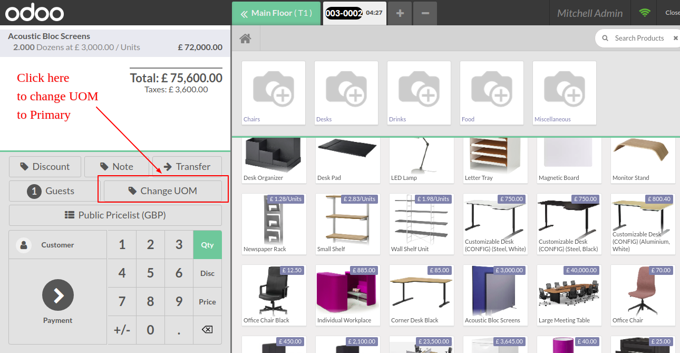Open the Miscellaneous category tile

(565, 93)
